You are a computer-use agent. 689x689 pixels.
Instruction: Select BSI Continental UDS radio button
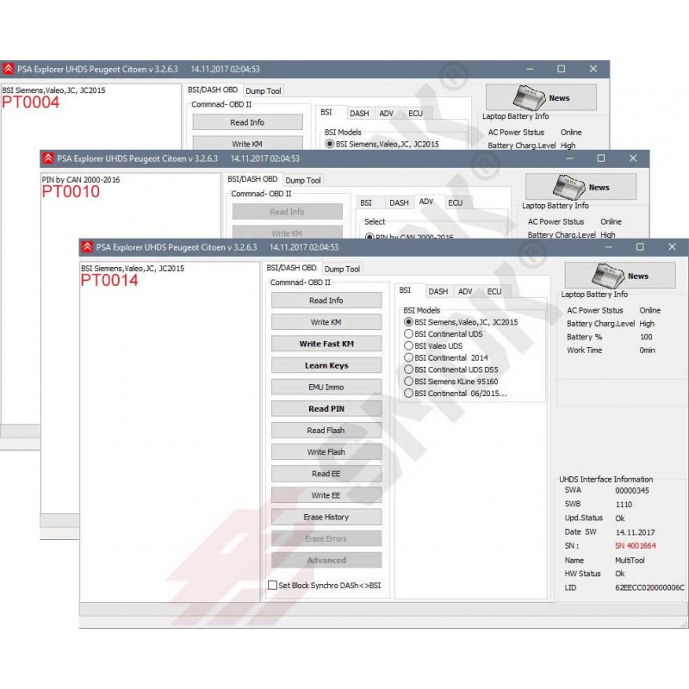pos(408,334)
